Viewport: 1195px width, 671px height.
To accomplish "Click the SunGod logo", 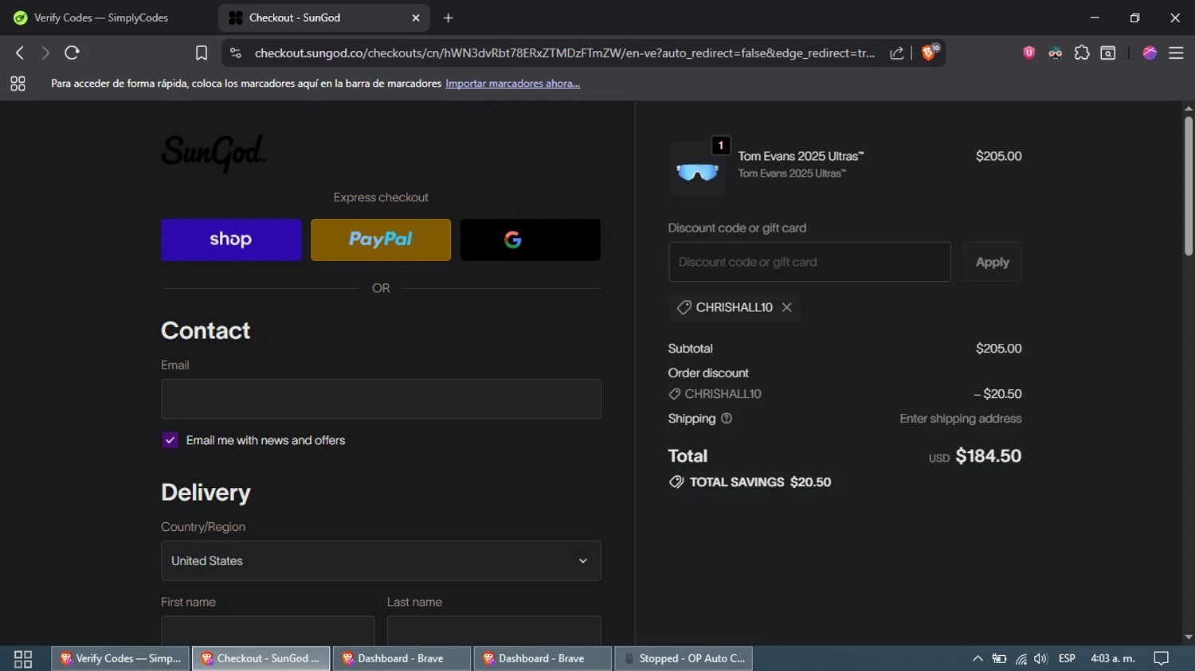I will pos(214,152).
